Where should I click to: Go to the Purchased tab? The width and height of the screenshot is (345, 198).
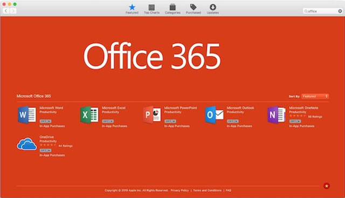(193, 9)
